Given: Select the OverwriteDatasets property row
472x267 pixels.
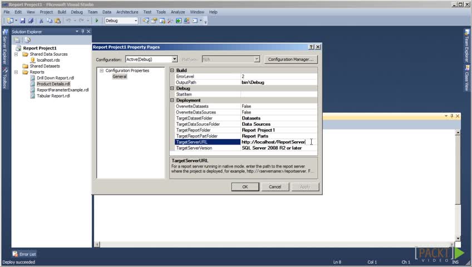Looking at the screenshot, I should tap(246, 106).
